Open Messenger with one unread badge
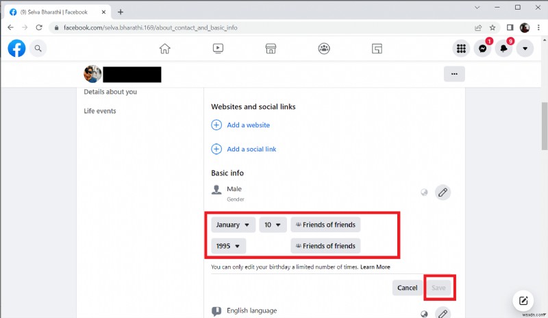Image resolution: width=548 pixels, height=318 pixels. click(x=483, y=49)
